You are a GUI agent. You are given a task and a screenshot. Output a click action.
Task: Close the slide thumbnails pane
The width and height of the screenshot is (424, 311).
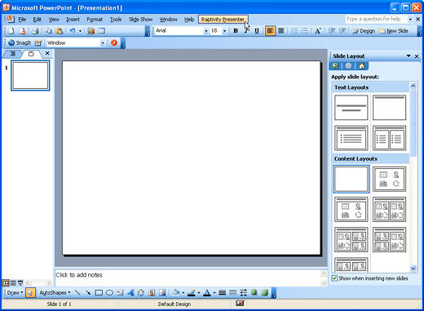pyautogui.click(x=47, y=53)
